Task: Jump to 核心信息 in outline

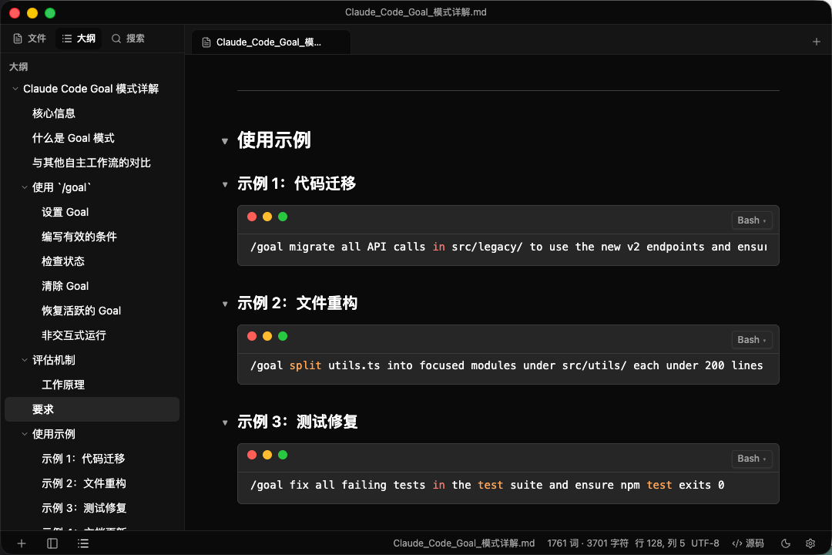Action: click(54, 113)
